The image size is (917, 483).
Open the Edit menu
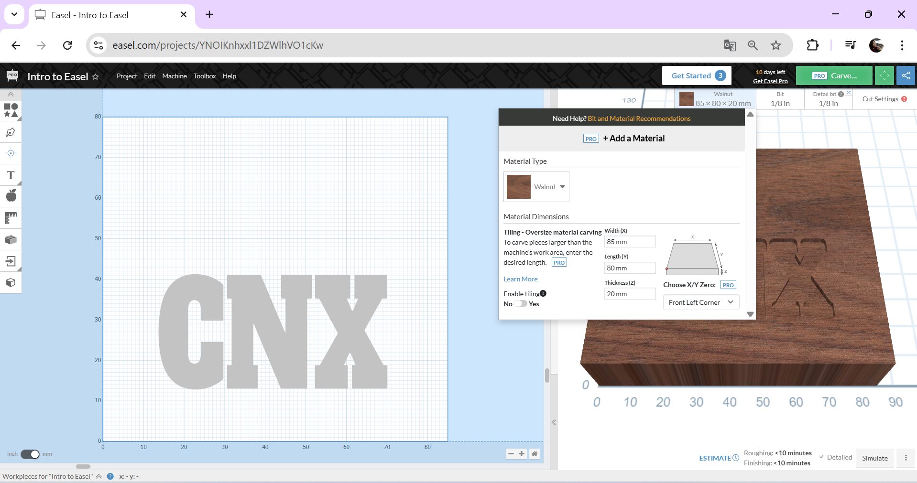tap(150, 76)
